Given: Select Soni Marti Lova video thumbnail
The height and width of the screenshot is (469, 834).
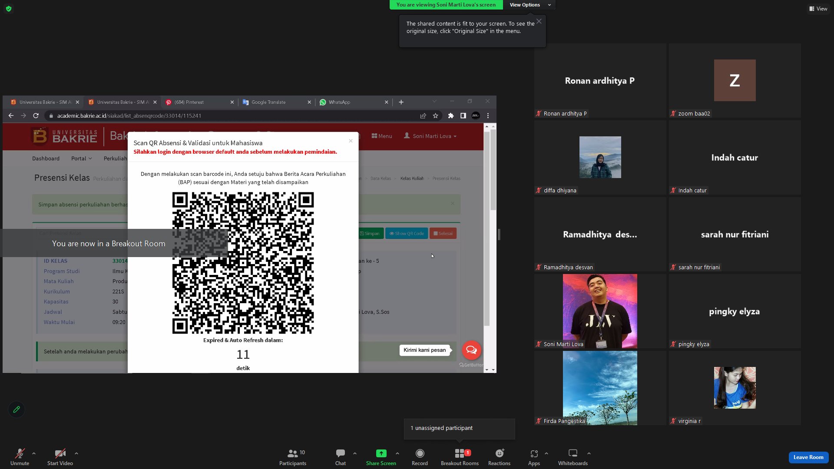Looking at the screenshot, I should [600, 311].
